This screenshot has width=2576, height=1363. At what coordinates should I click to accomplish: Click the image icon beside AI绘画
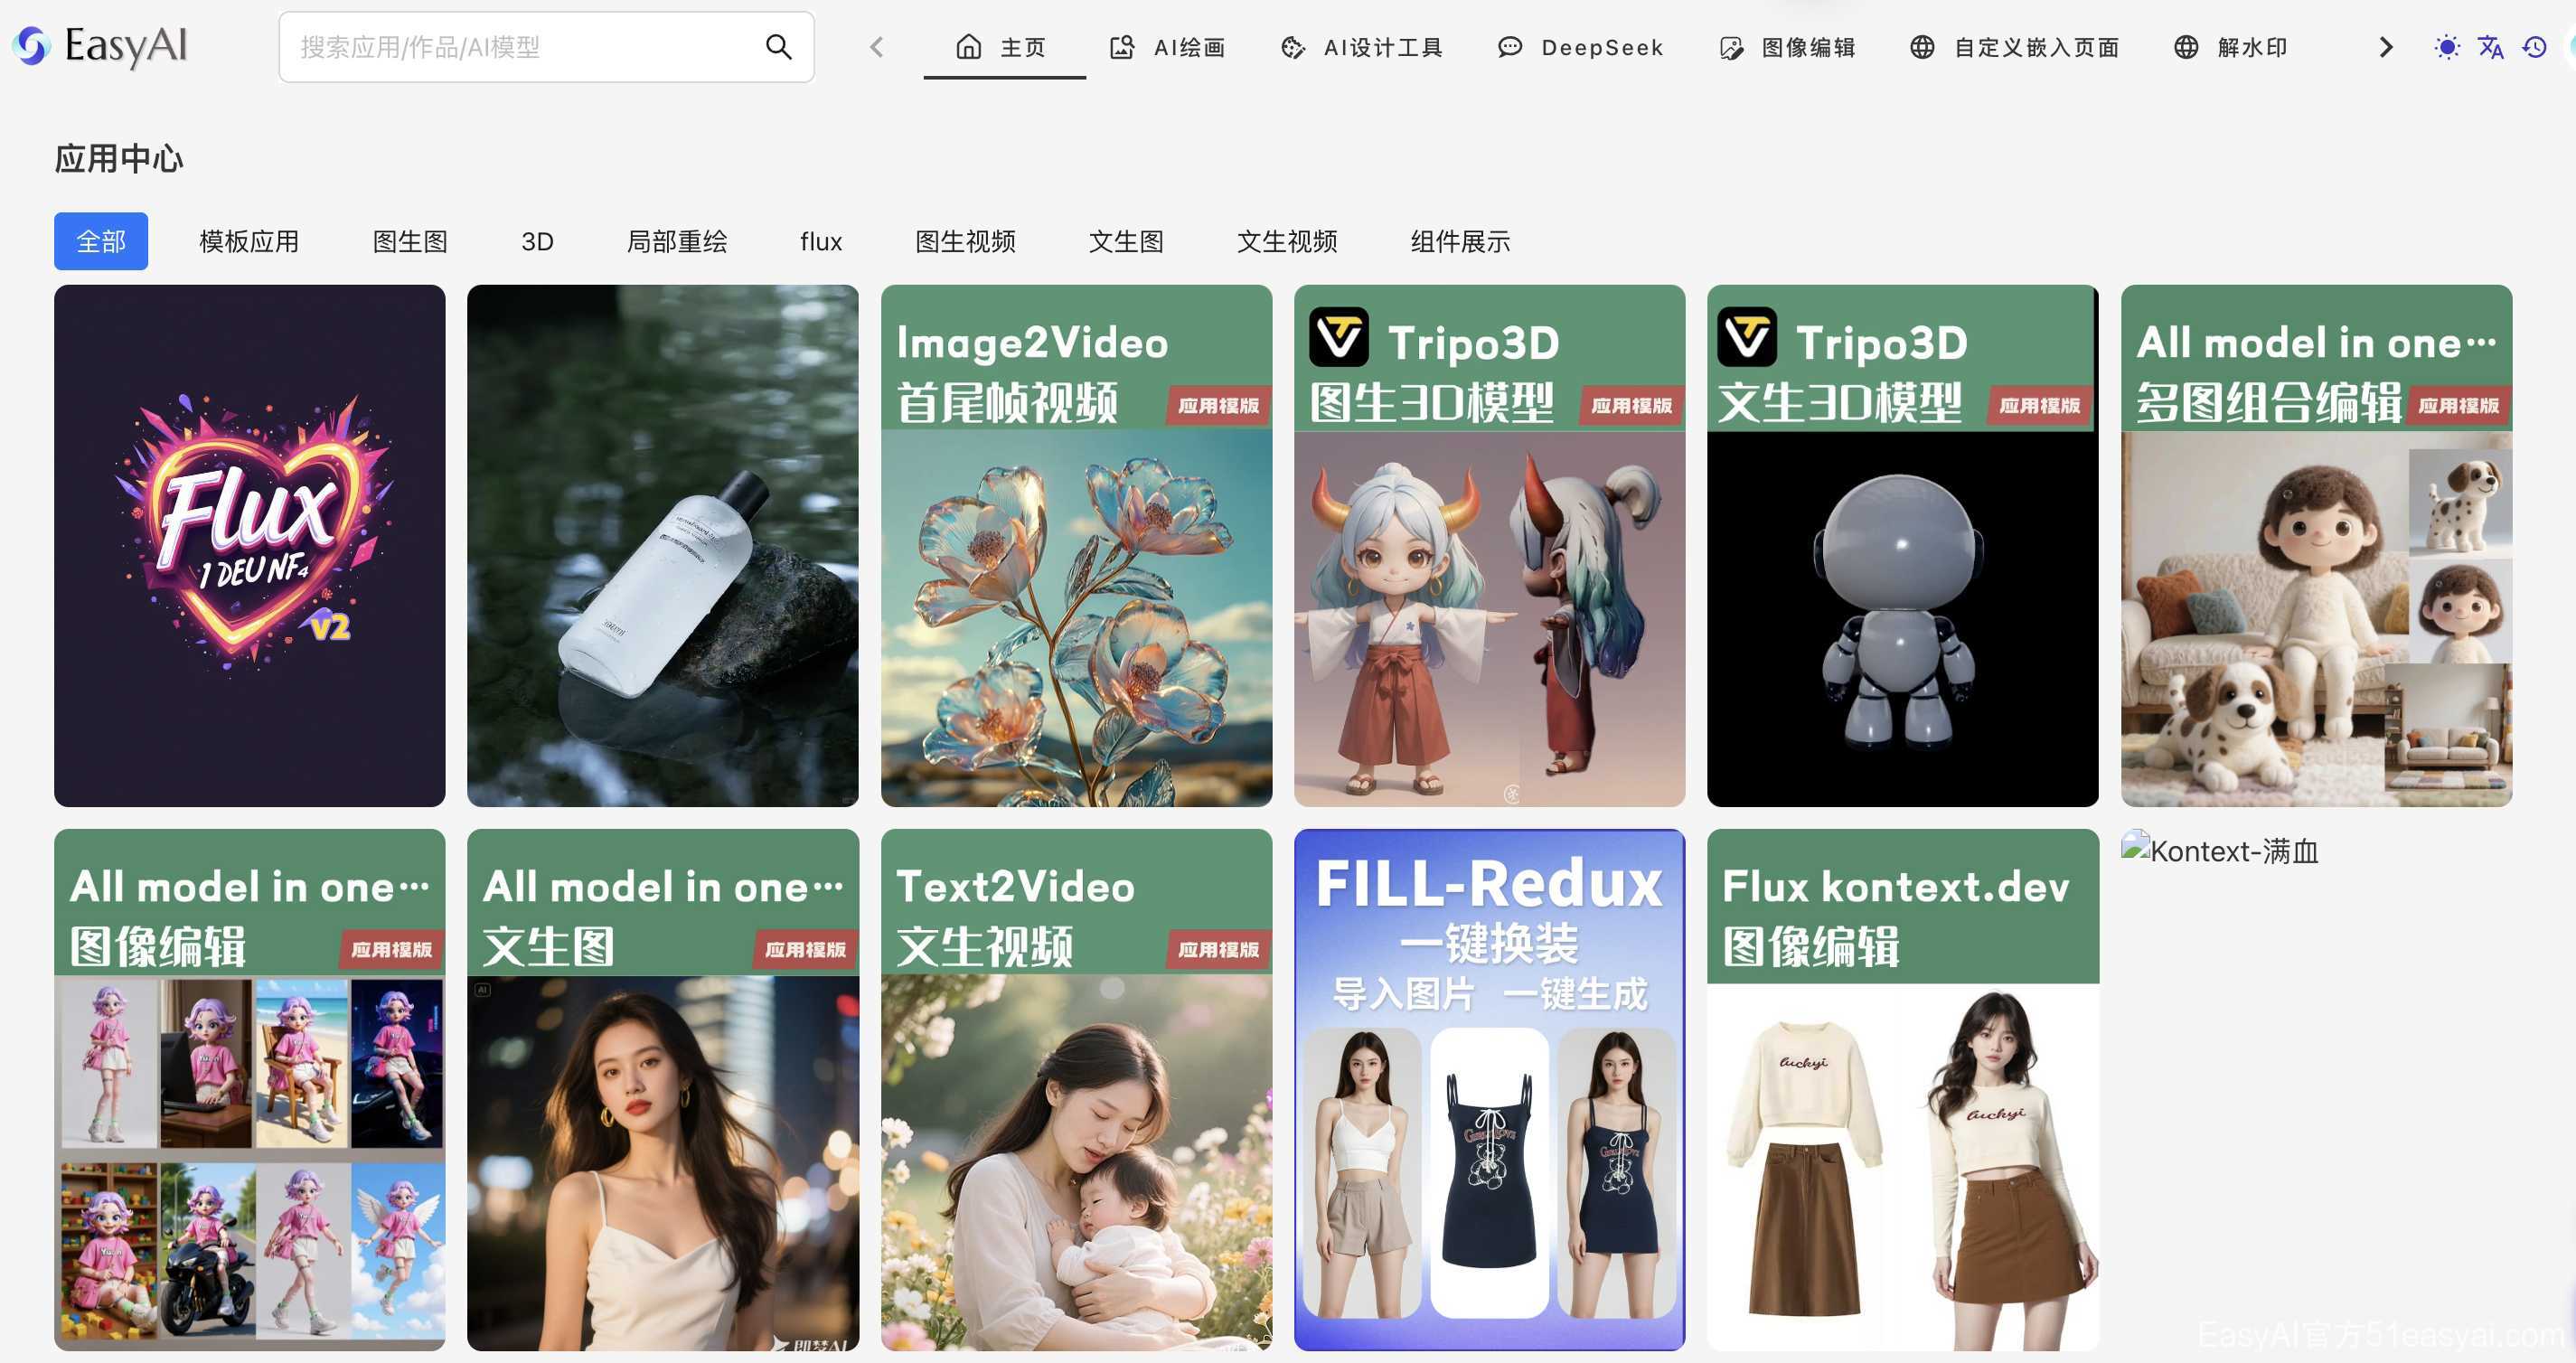click(x=1122, y=47)
